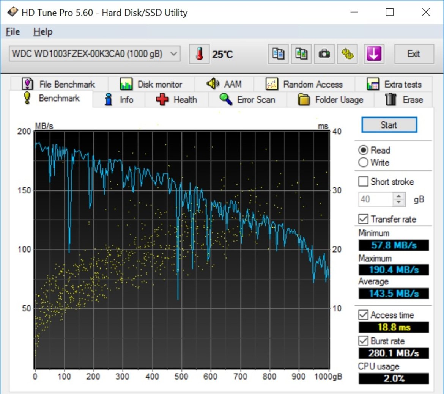Copy screenshot to clipboard icon
Viewport: 444px width, 394px height.
(301, 54)
